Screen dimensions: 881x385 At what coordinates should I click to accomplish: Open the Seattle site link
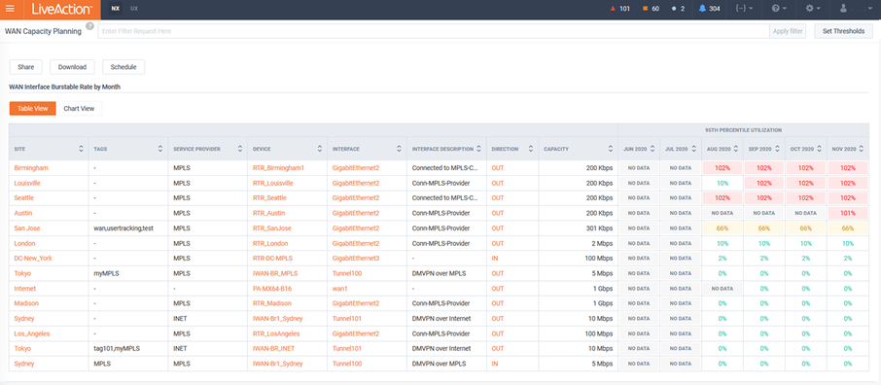[x=24, y=197]
